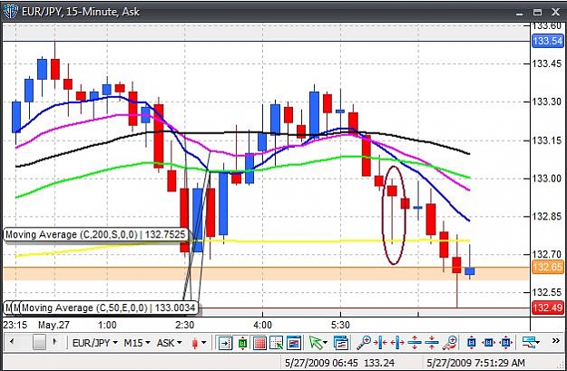The image size is (567, 371).
Task: Click the 132.85 price axis label
Action: 547,216
